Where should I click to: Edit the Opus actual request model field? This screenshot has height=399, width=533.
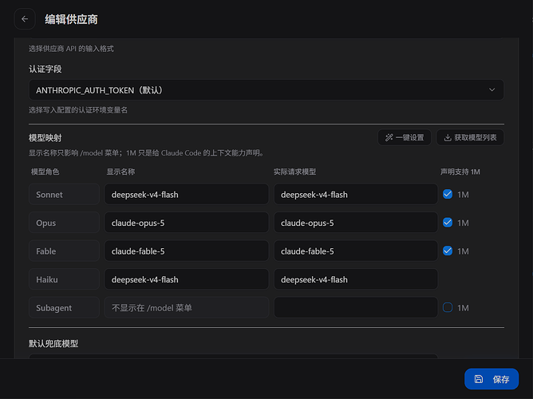(x=356, y=223)
